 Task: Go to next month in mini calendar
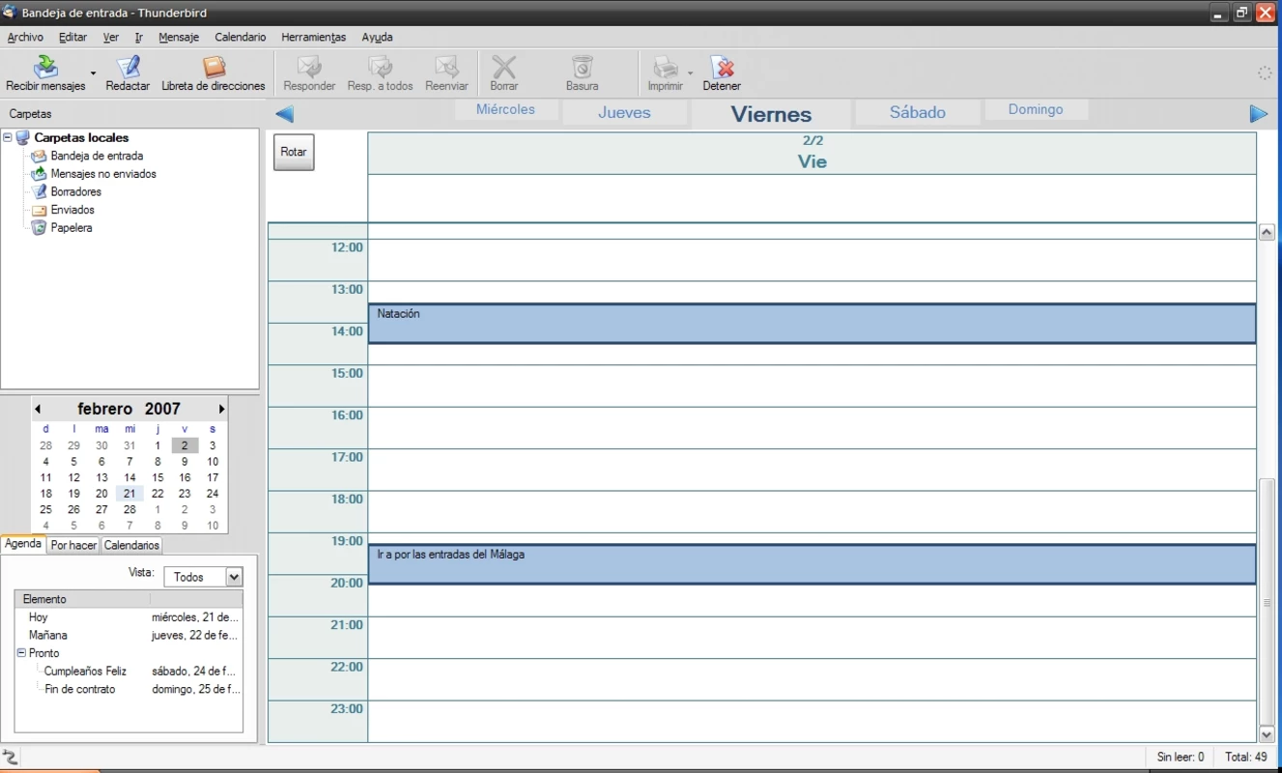[x=221, y=409]
